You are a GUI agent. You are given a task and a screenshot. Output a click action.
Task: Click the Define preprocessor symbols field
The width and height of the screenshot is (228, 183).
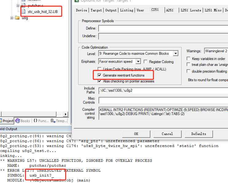click(163, 28)
